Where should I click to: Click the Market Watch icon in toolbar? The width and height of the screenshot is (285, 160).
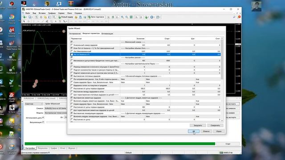(x=37, y=17)
